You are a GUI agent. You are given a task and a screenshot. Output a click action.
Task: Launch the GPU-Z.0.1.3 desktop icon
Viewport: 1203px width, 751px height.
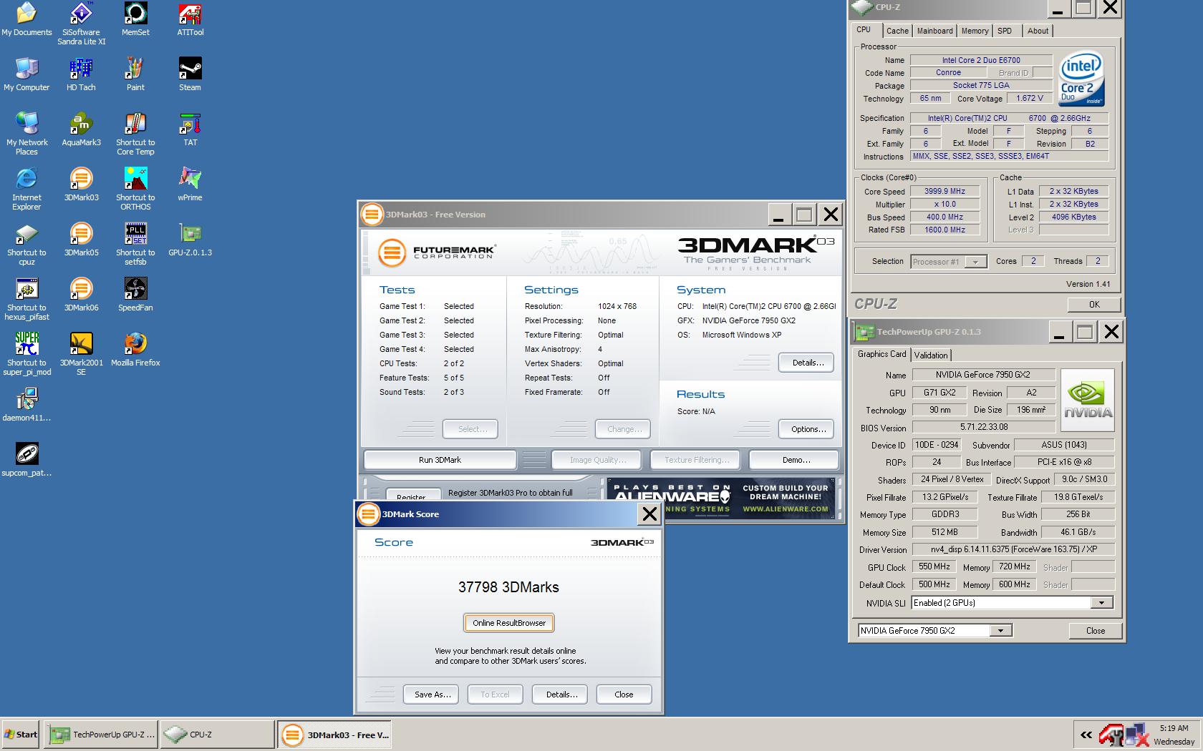pyautogui.click(x=190, y=240)
